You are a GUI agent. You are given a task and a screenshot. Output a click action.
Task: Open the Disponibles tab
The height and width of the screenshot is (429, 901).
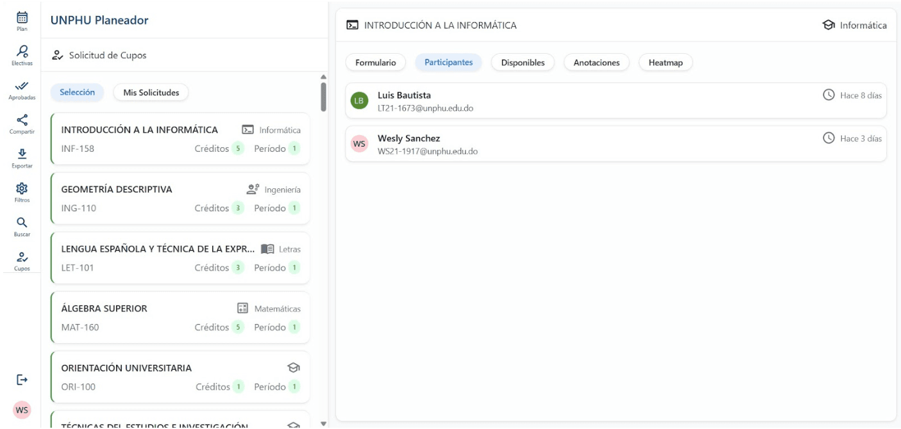523,62
